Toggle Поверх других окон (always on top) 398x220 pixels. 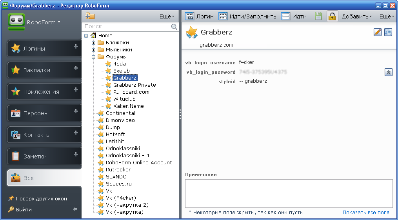tap(38, 198)
